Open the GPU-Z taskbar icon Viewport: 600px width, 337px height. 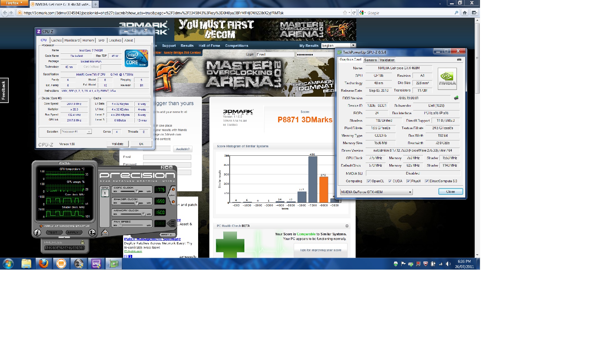click(x=114, y=264)
